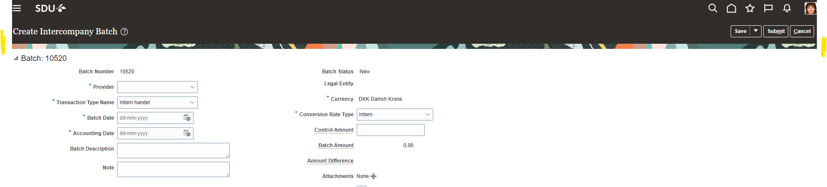Screen dimensions: 827x187
Task: Open the user profile avatar
Action: coord(811,8)
